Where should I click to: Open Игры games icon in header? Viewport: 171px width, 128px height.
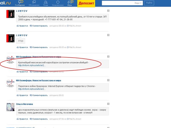(x=70, y=3)
